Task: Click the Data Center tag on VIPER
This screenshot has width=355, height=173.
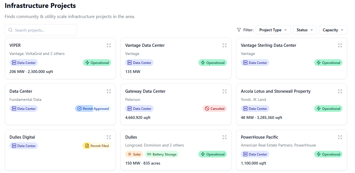Action: coord(24,63)
